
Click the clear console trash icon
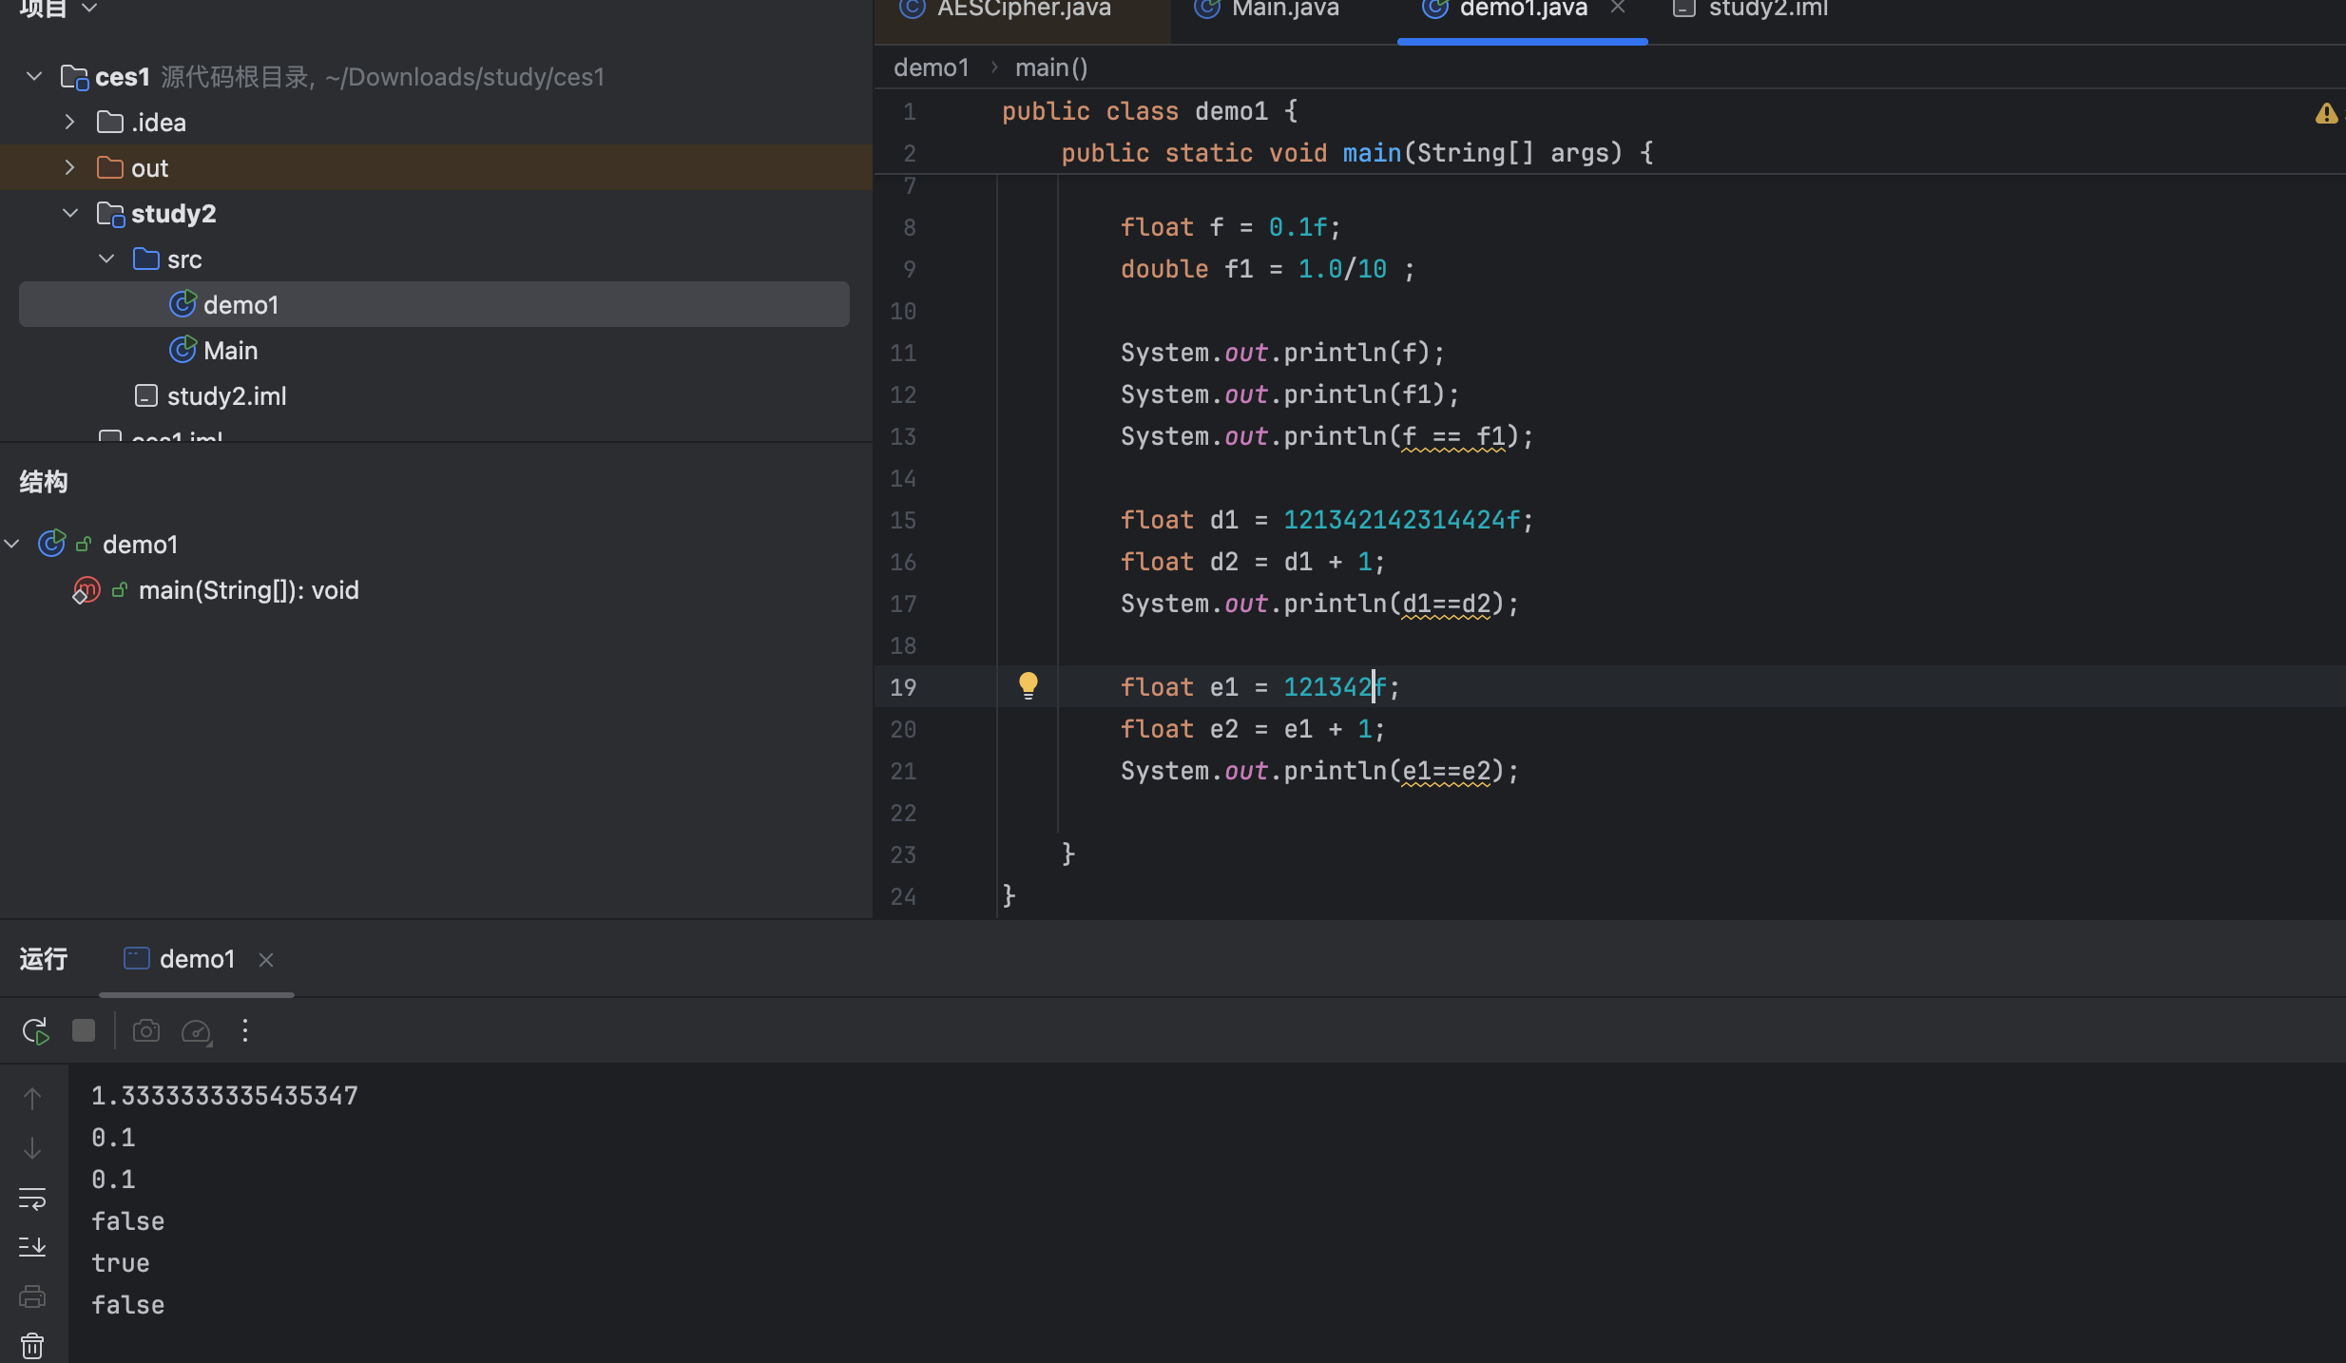point(32,1346)
